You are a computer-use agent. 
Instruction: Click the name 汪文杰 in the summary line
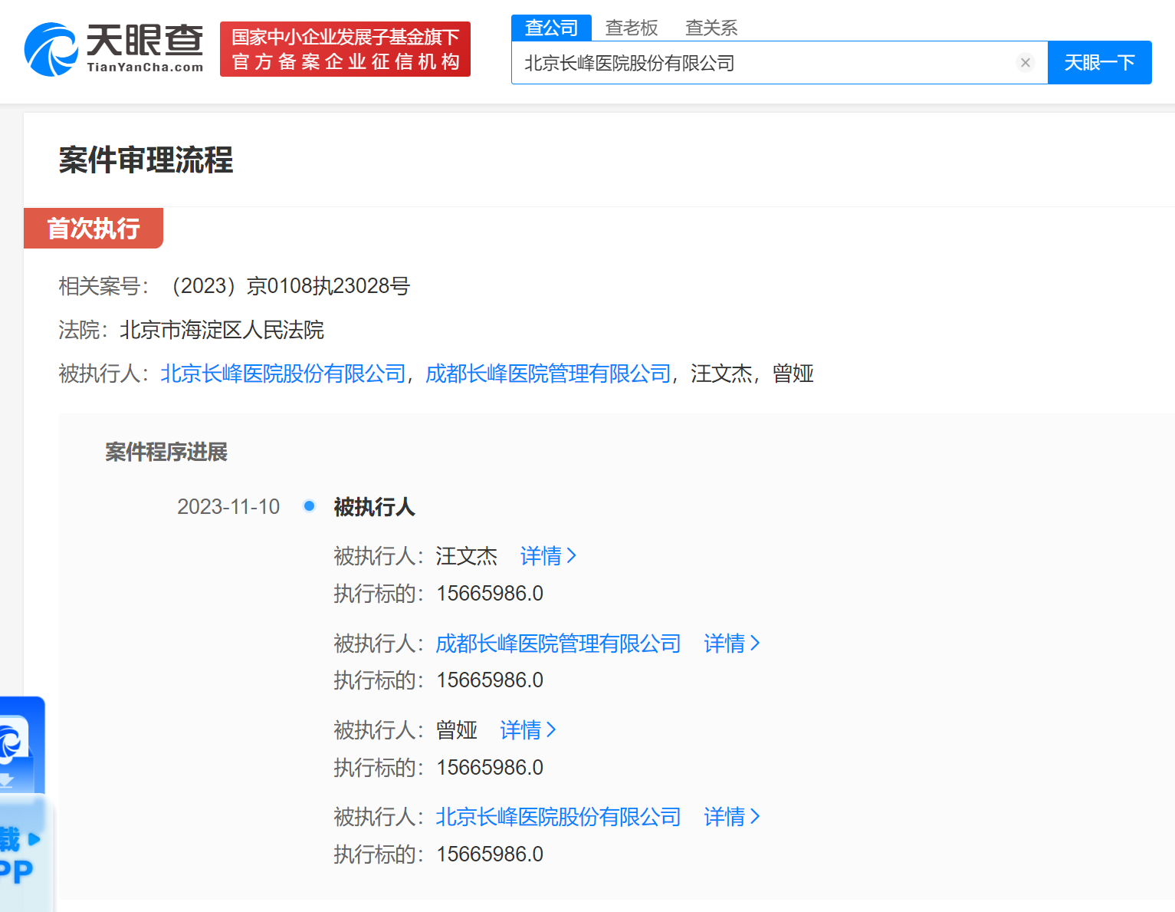(x=721, y=374)
